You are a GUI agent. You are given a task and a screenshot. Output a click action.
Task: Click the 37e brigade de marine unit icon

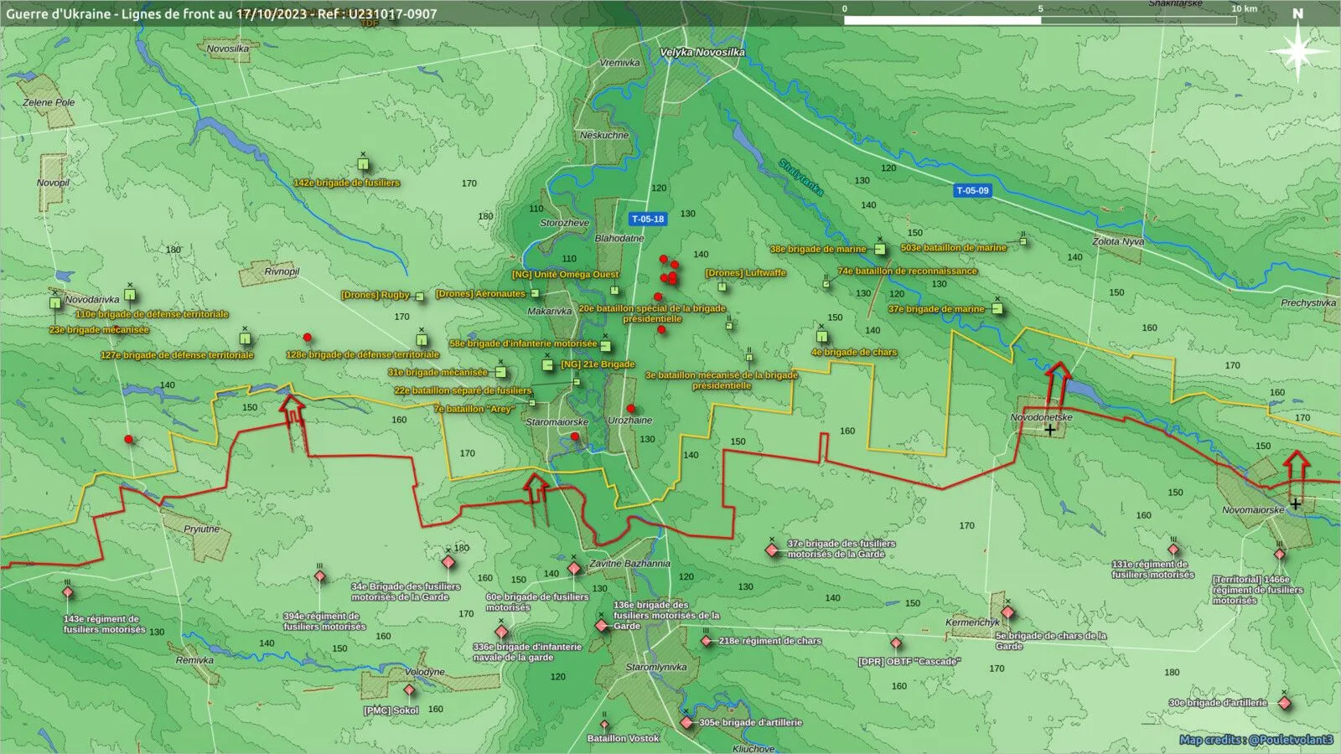(x=997, y=308)
